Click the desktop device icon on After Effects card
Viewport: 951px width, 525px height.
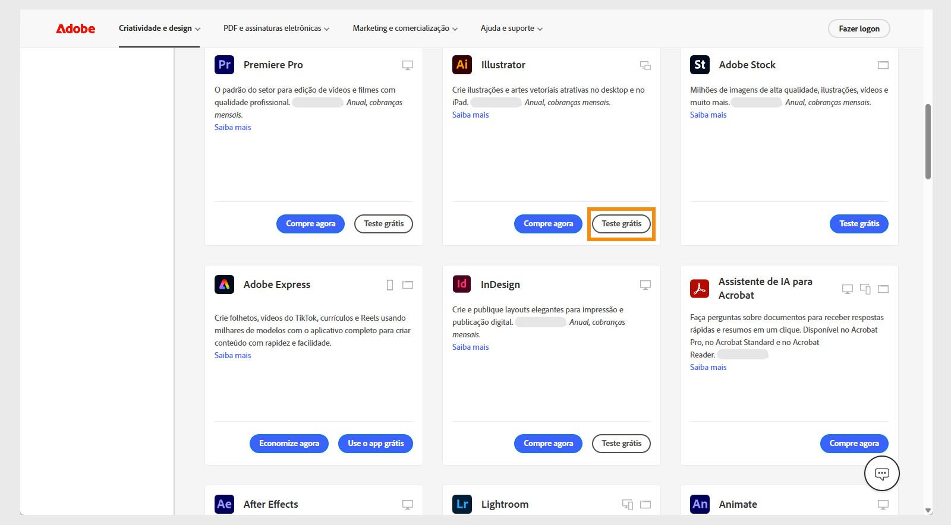click(x=408, y=505)
